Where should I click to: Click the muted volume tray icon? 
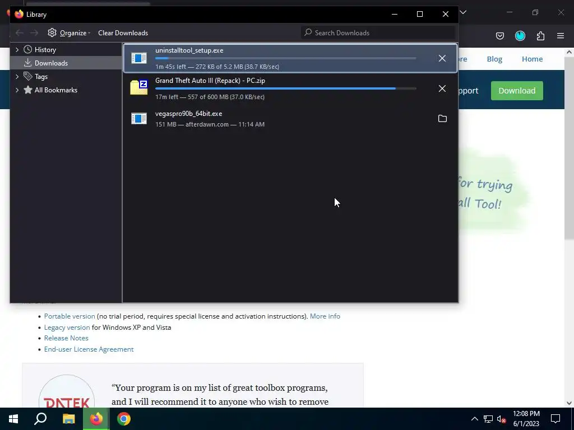[x=502, y=419]
